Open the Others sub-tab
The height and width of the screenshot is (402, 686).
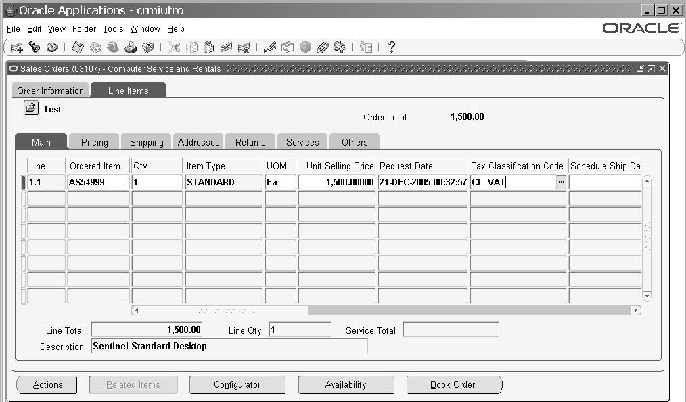pyautogui.click(x=355, y=142)
